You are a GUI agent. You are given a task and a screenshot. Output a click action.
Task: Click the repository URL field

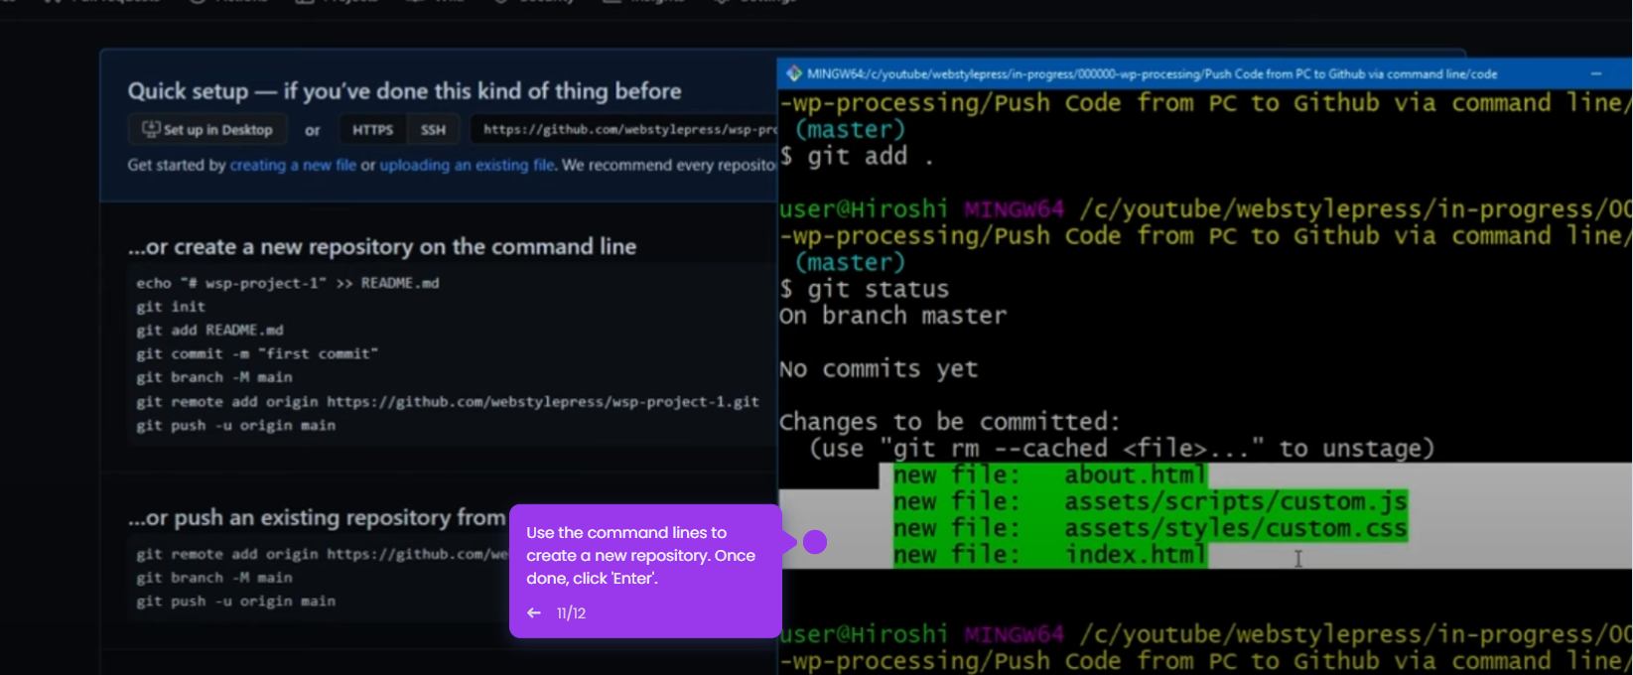pos(623,130)
